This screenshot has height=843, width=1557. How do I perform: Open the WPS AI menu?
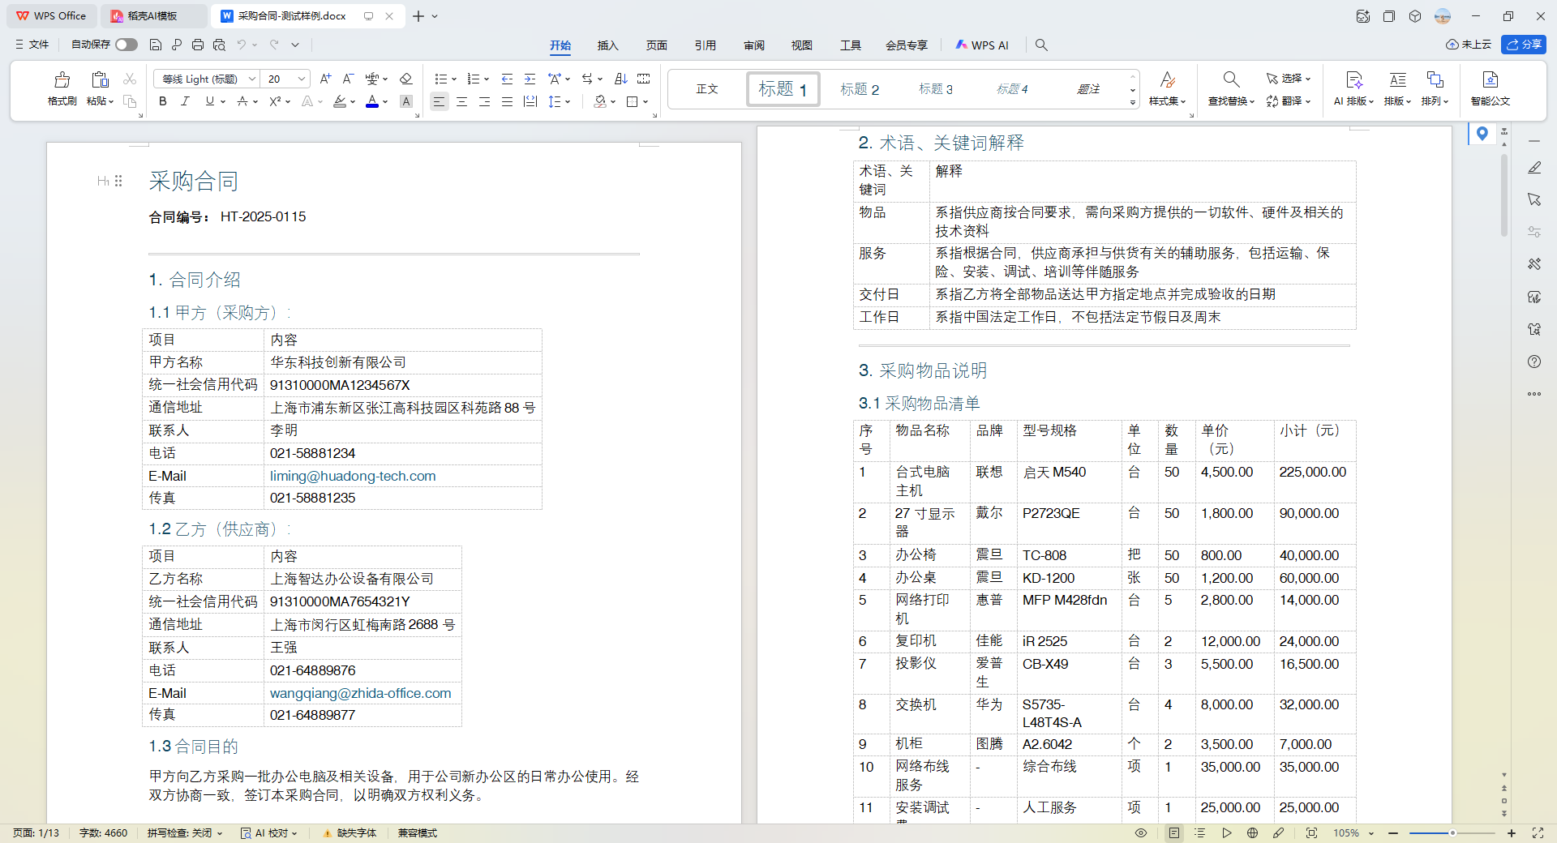(982, 45)
